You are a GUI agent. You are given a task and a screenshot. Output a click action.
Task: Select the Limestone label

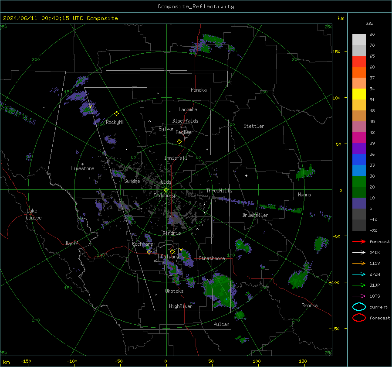coord(82,168)
